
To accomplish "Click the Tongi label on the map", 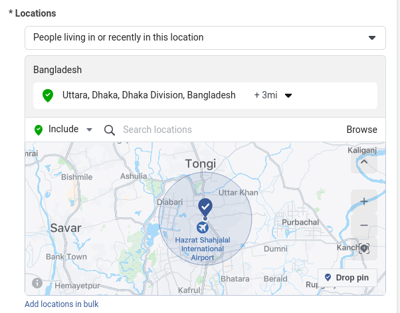I will pos(201,164).
